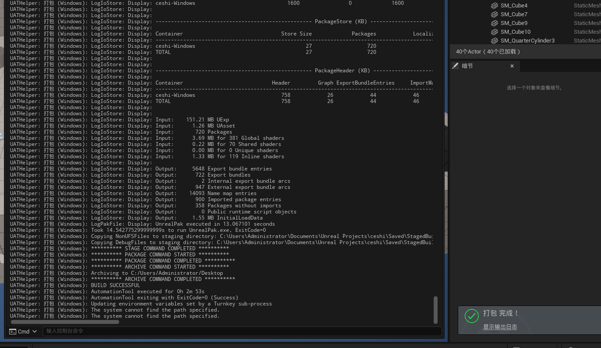Select SM_Cube7 in the outliner
The width and height of the screenshot is (601, 348).
coord(514,14)
